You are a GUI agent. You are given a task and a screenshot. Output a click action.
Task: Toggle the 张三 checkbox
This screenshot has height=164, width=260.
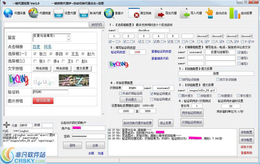(35, 54)
